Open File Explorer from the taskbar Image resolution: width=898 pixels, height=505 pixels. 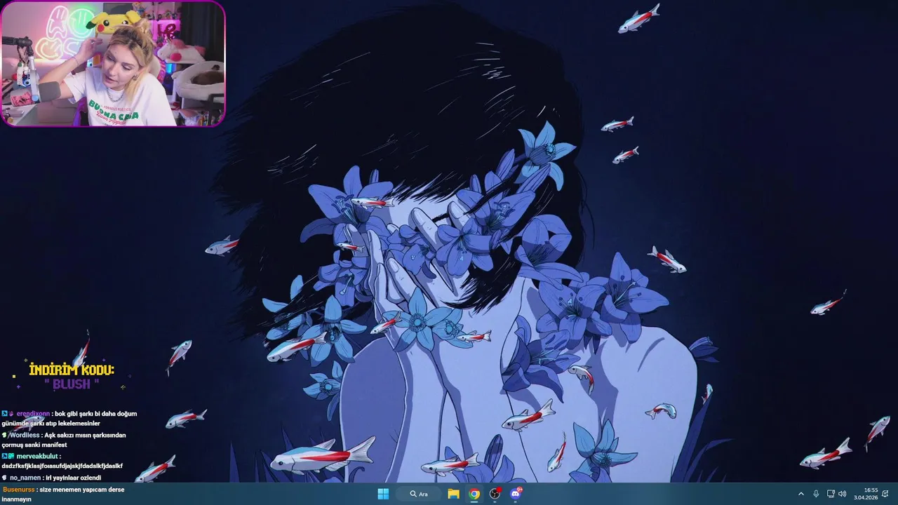pyautogui.click(x=454, y=494)
